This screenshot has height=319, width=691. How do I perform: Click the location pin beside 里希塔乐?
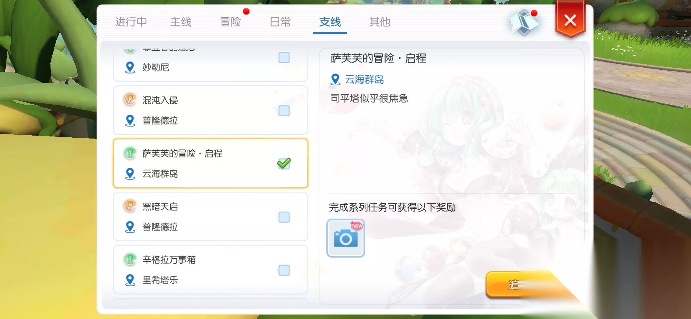click(130, 280)
